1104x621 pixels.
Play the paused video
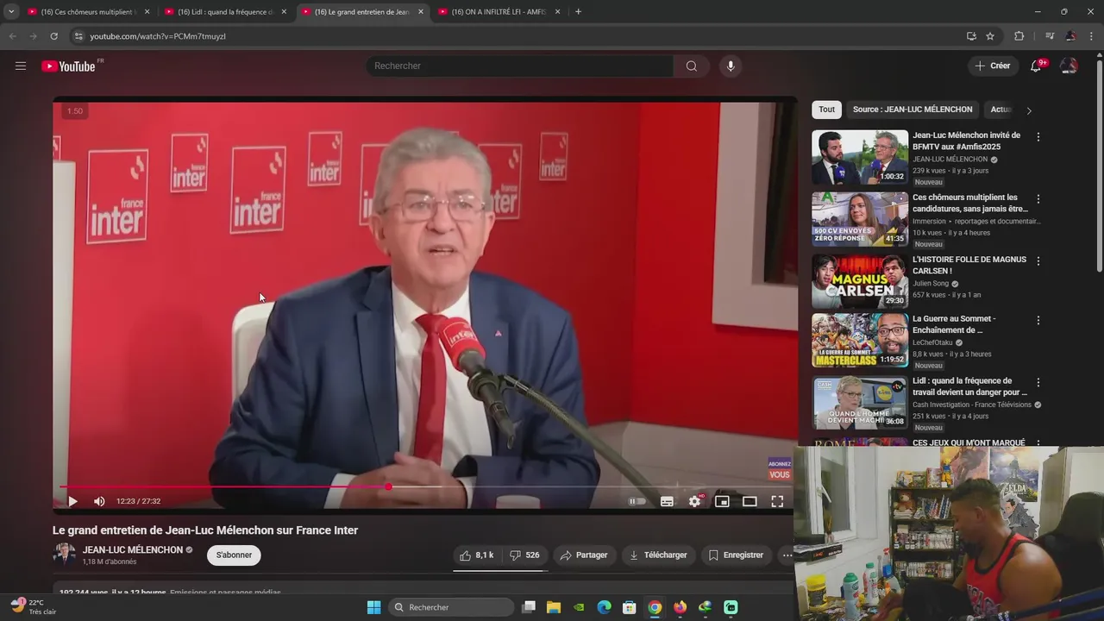72,501
